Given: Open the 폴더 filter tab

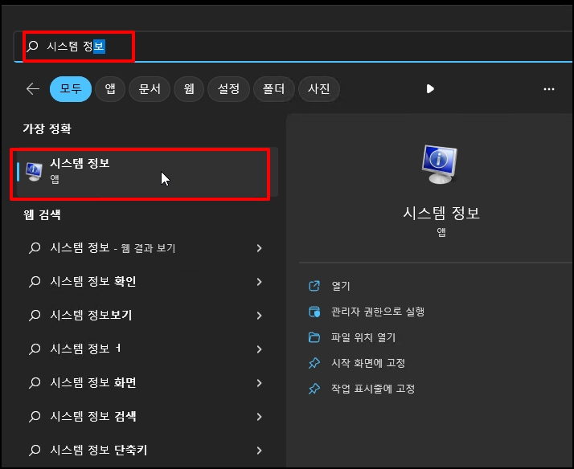Looking at the screenshot, I should [x=274, y=89].
